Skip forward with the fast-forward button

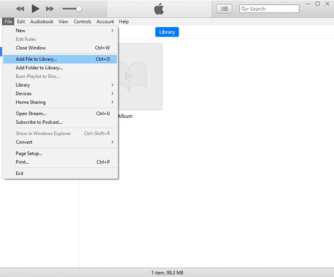click(50, 8)
